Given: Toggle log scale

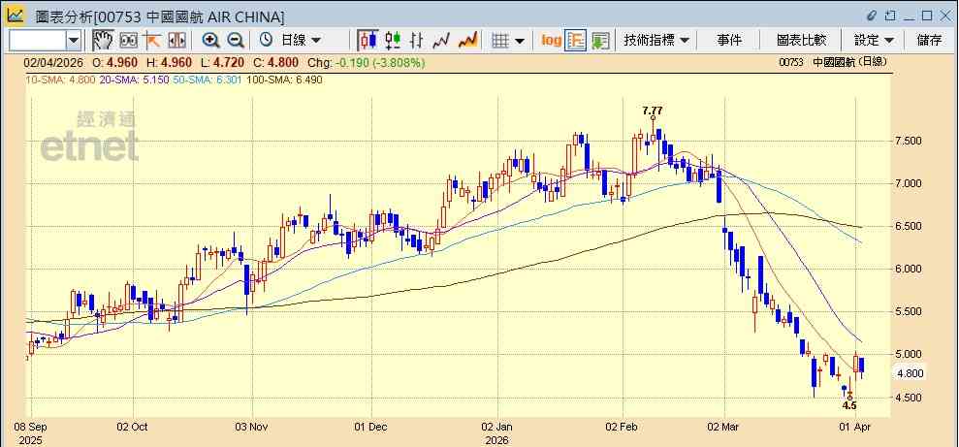Looking at the screenshot, I should click(551, 41).
